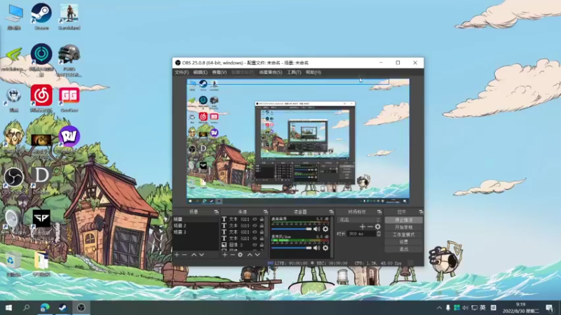Open the 编辑(E) menu
561x315 pixels.
200,72
